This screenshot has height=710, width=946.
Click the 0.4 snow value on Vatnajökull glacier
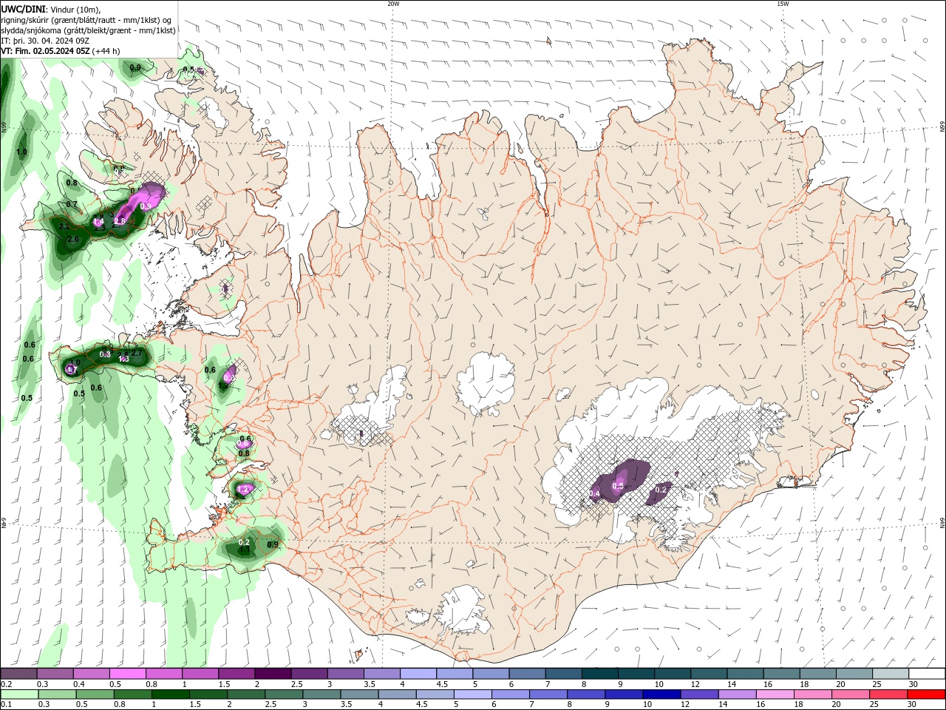tap(595, 493)
